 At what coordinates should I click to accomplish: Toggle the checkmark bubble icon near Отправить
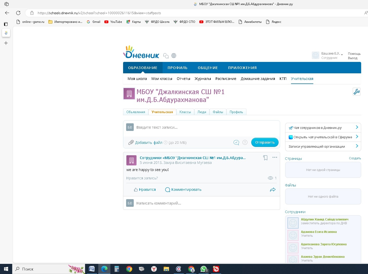(236, 143)
